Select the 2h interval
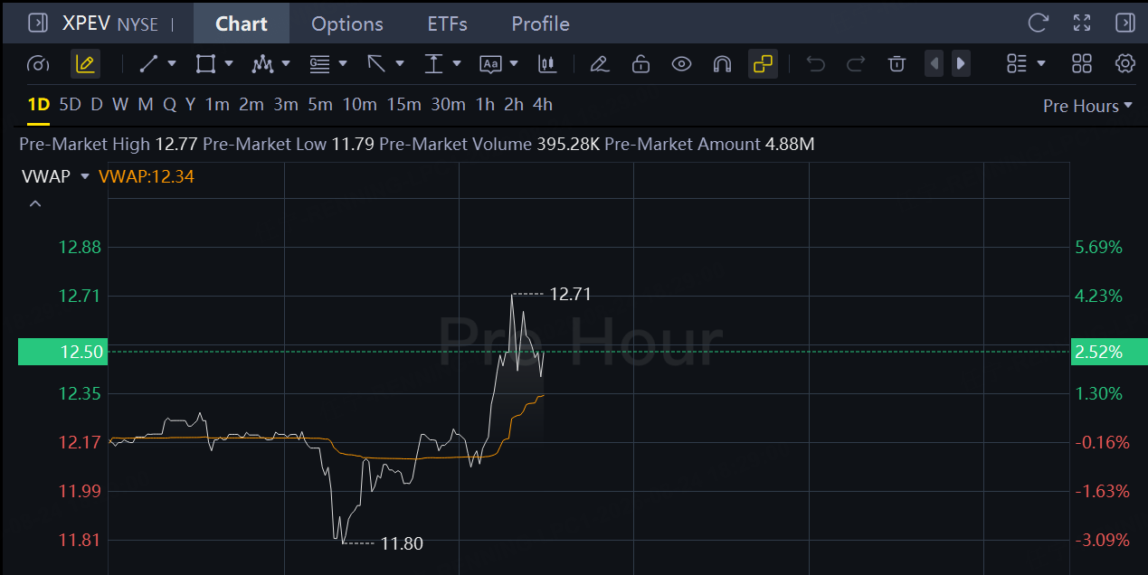 coord(514,105)
